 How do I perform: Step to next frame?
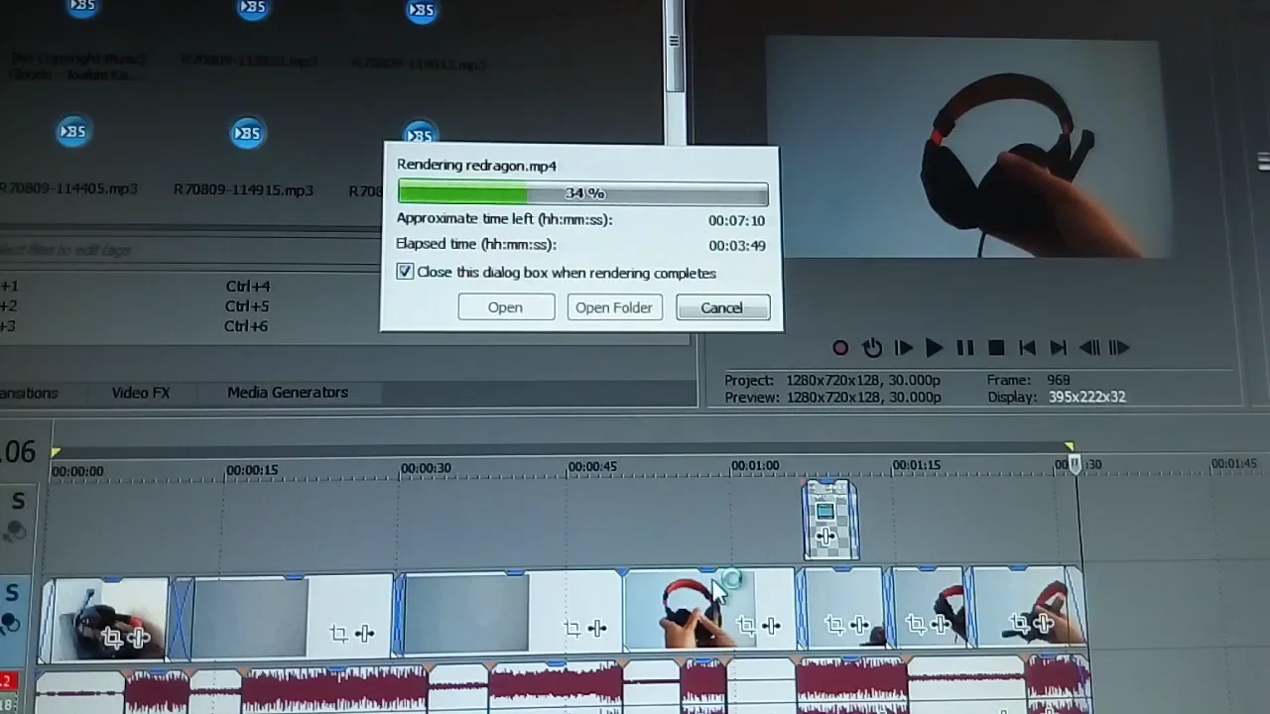pyautogui.click(x=1119, y=348)
